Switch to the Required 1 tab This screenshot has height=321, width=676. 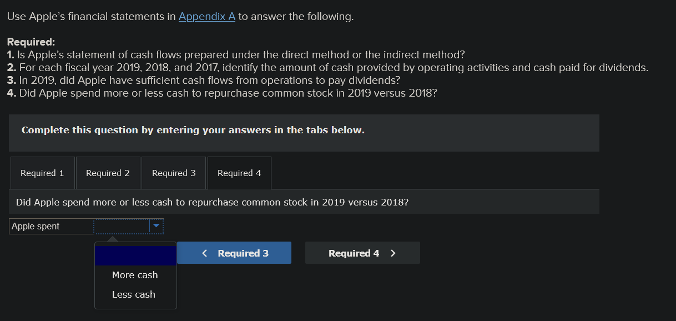tap(42, 173)
